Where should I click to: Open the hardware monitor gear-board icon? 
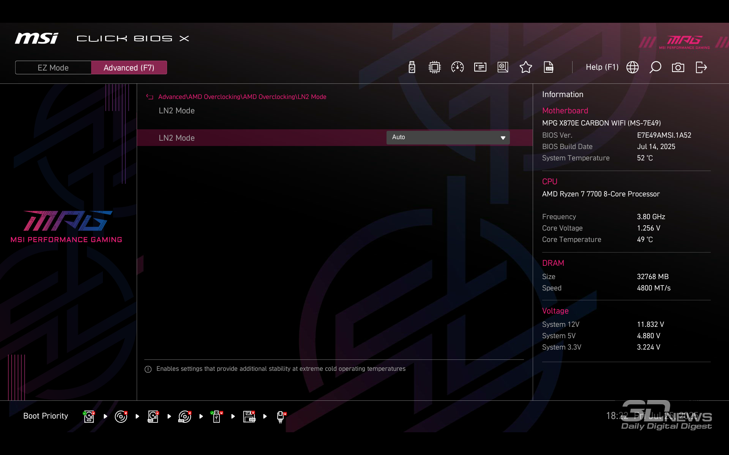(x=503, y=67)
